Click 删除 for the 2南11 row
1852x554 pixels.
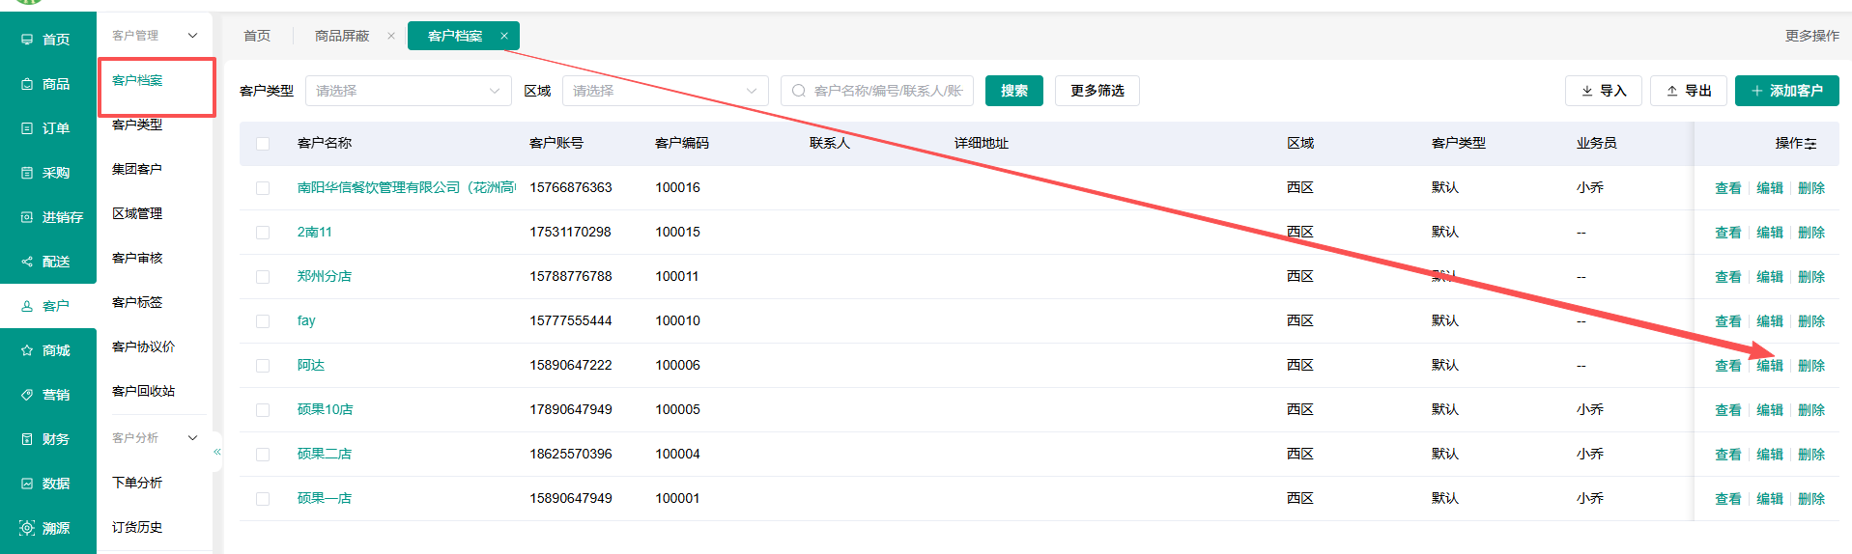click(x=1811, y=233)
